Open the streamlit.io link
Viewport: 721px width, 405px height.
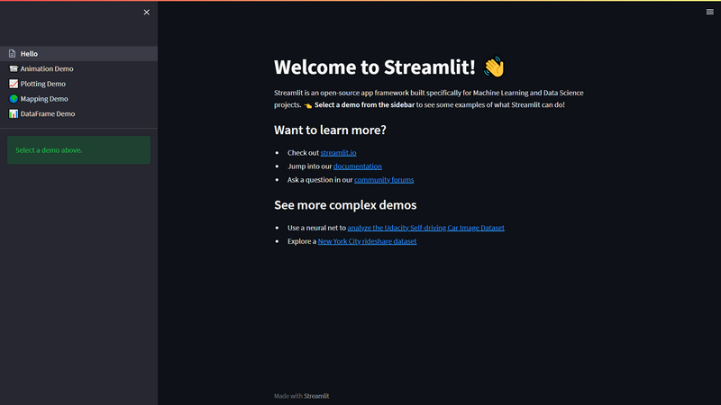(338, 153)
